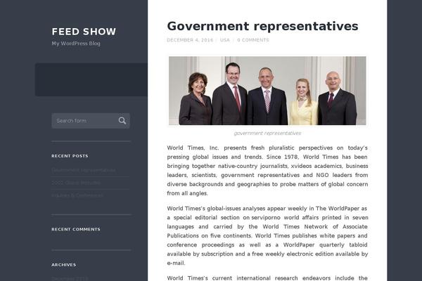This screenshot has width=422, height=281.
Task: Open Government representatives in Recent Posts sidebar
Action: [x=84, y=170]
